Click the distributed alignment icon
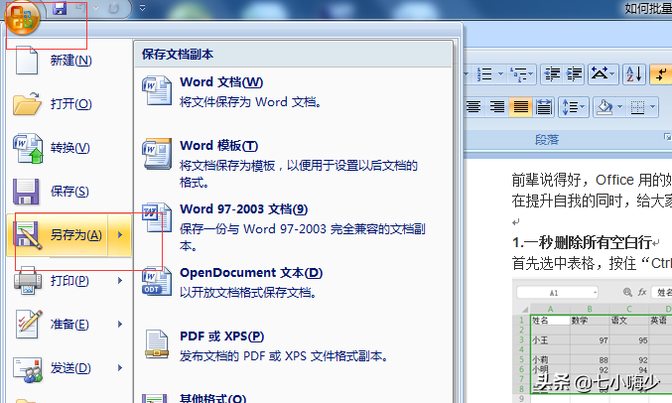The image size is (672, 403). (x=544, y=107)
